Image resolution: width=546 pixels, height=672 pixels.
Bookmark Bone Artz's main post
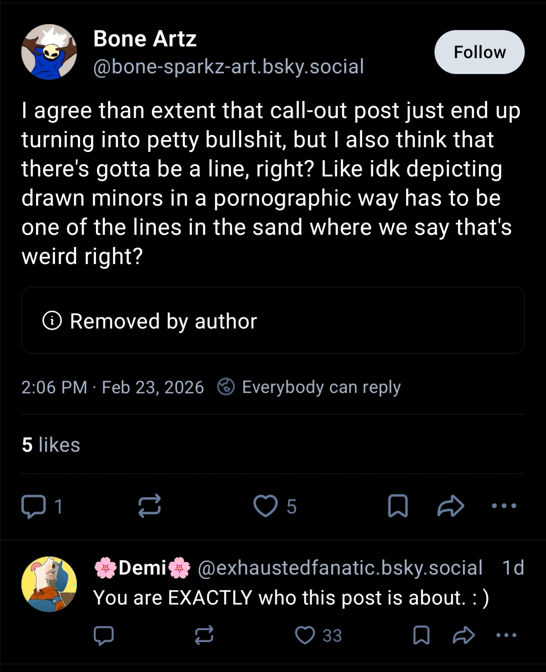point(398,506)
